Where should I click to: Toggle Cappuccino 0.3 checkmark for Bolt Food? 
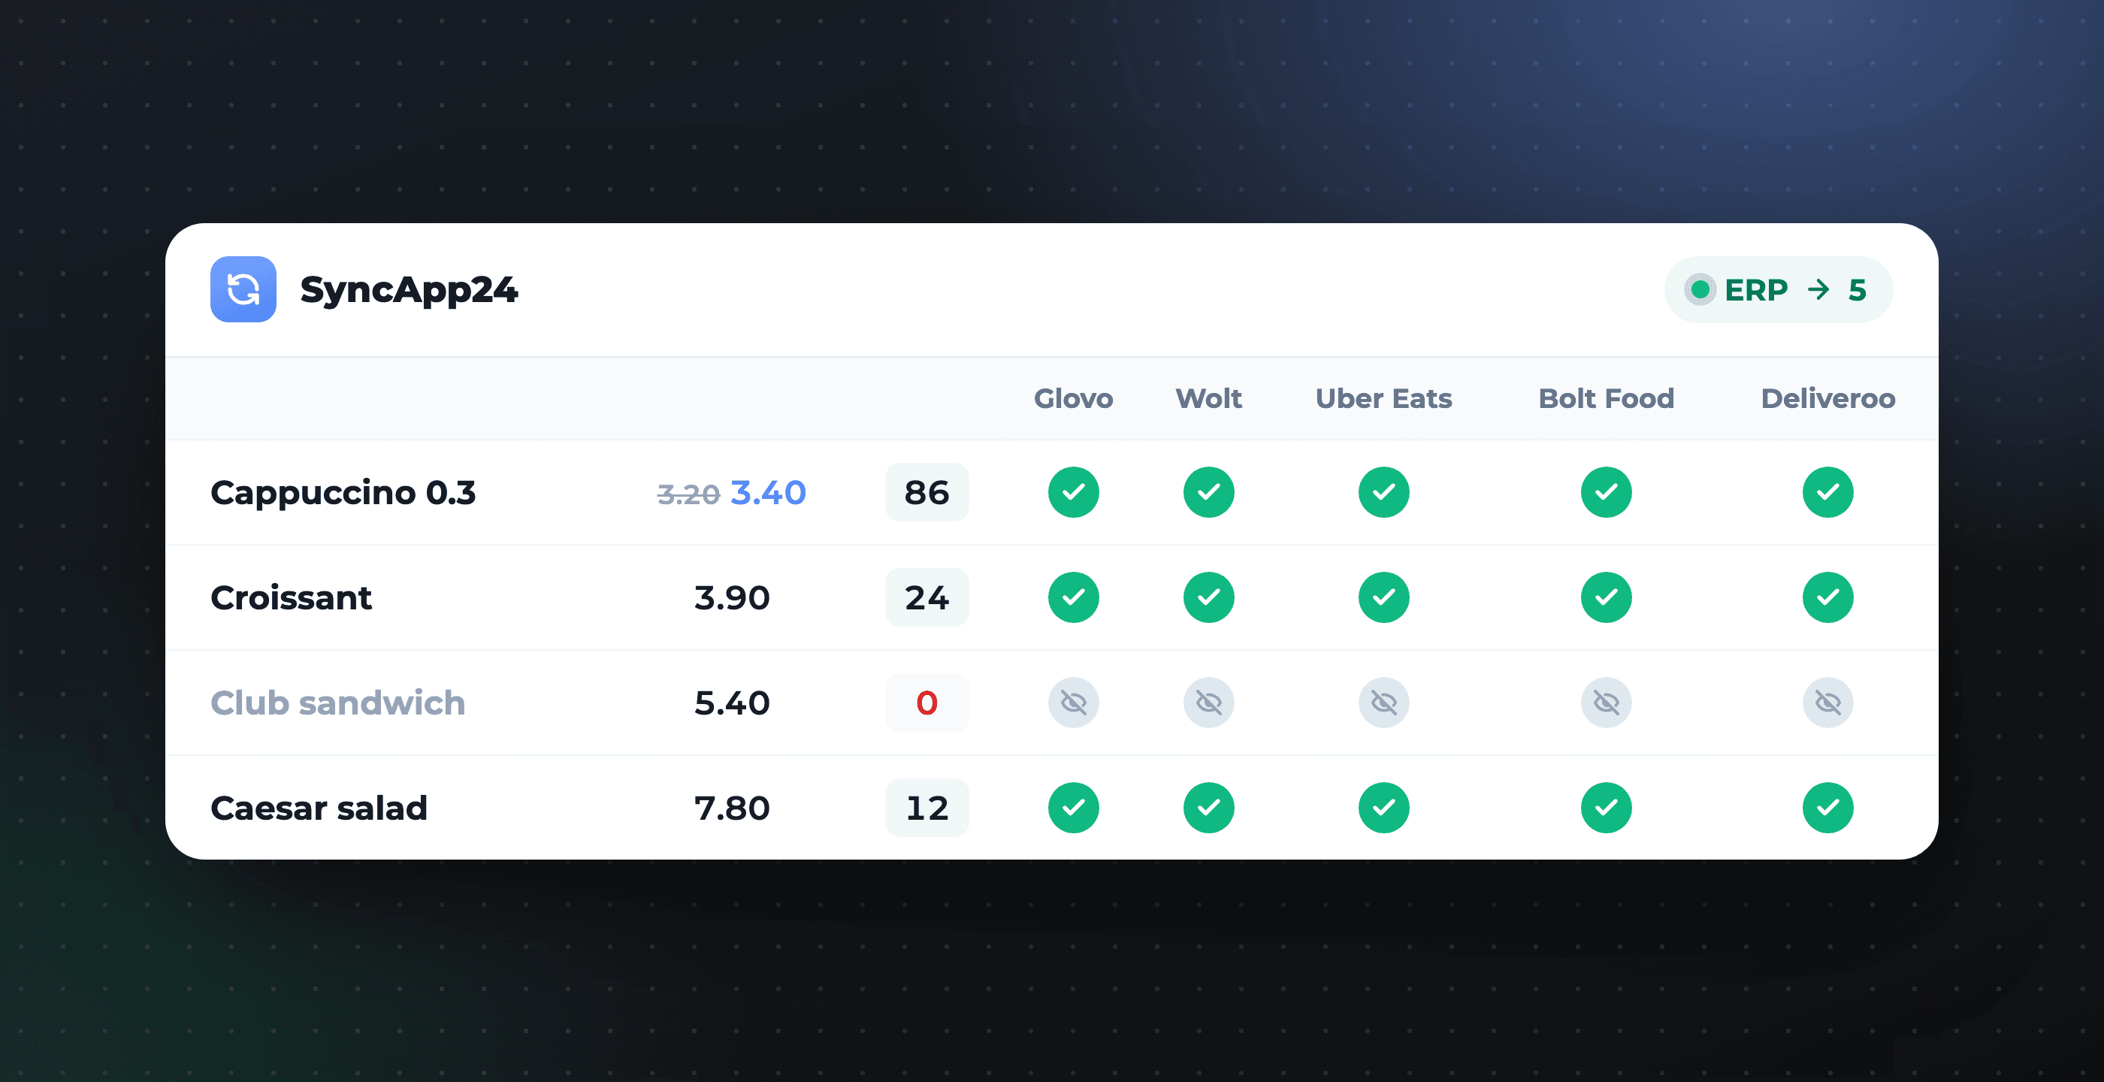1606,492
